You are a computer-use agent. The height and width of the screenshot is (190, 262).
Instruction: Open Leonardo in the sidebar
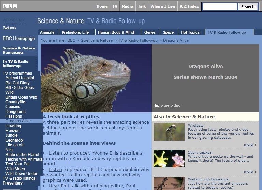click(14, 140)
